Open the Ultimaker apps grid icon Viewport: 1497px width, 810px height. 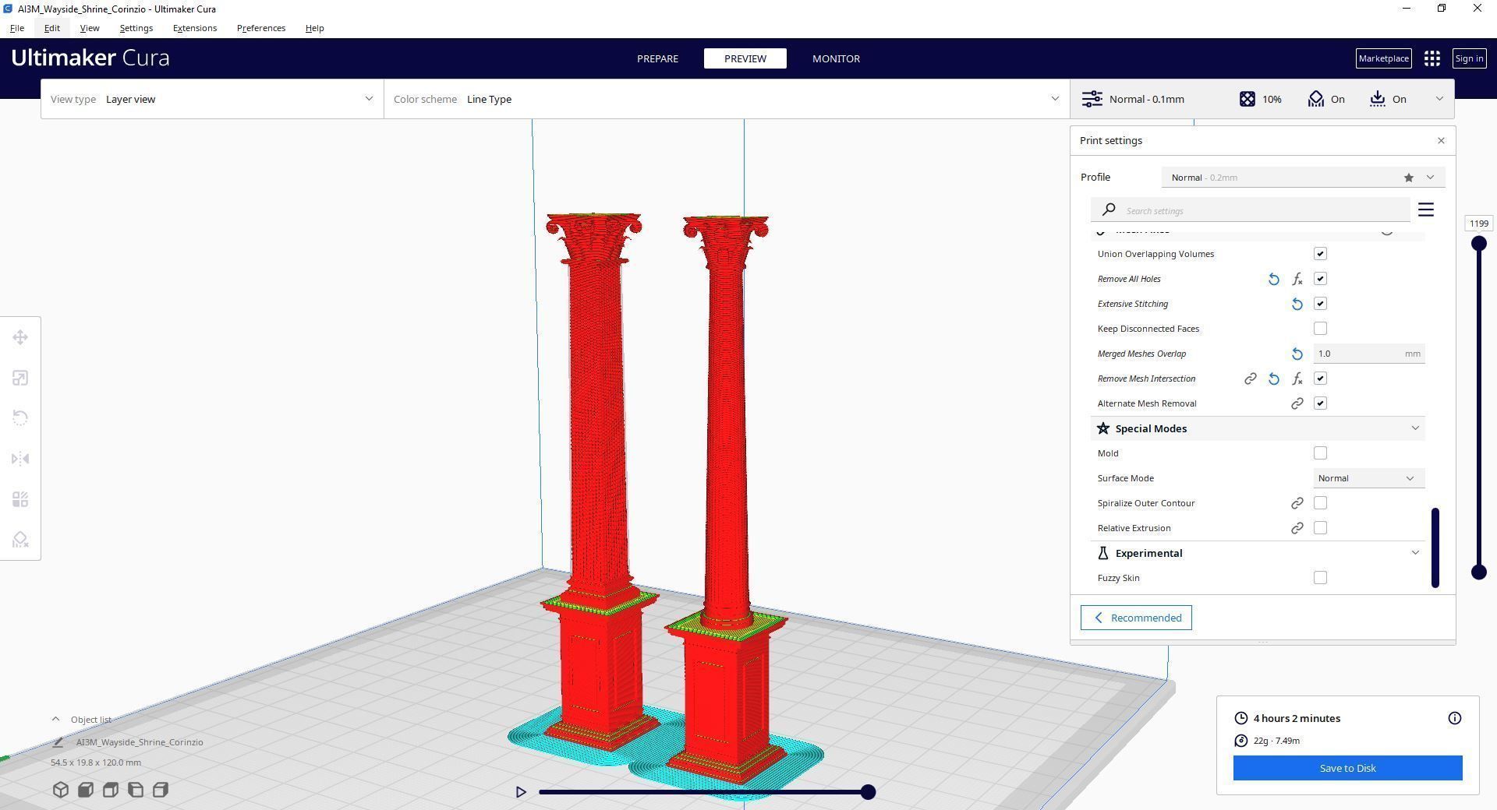[1432, 58]
